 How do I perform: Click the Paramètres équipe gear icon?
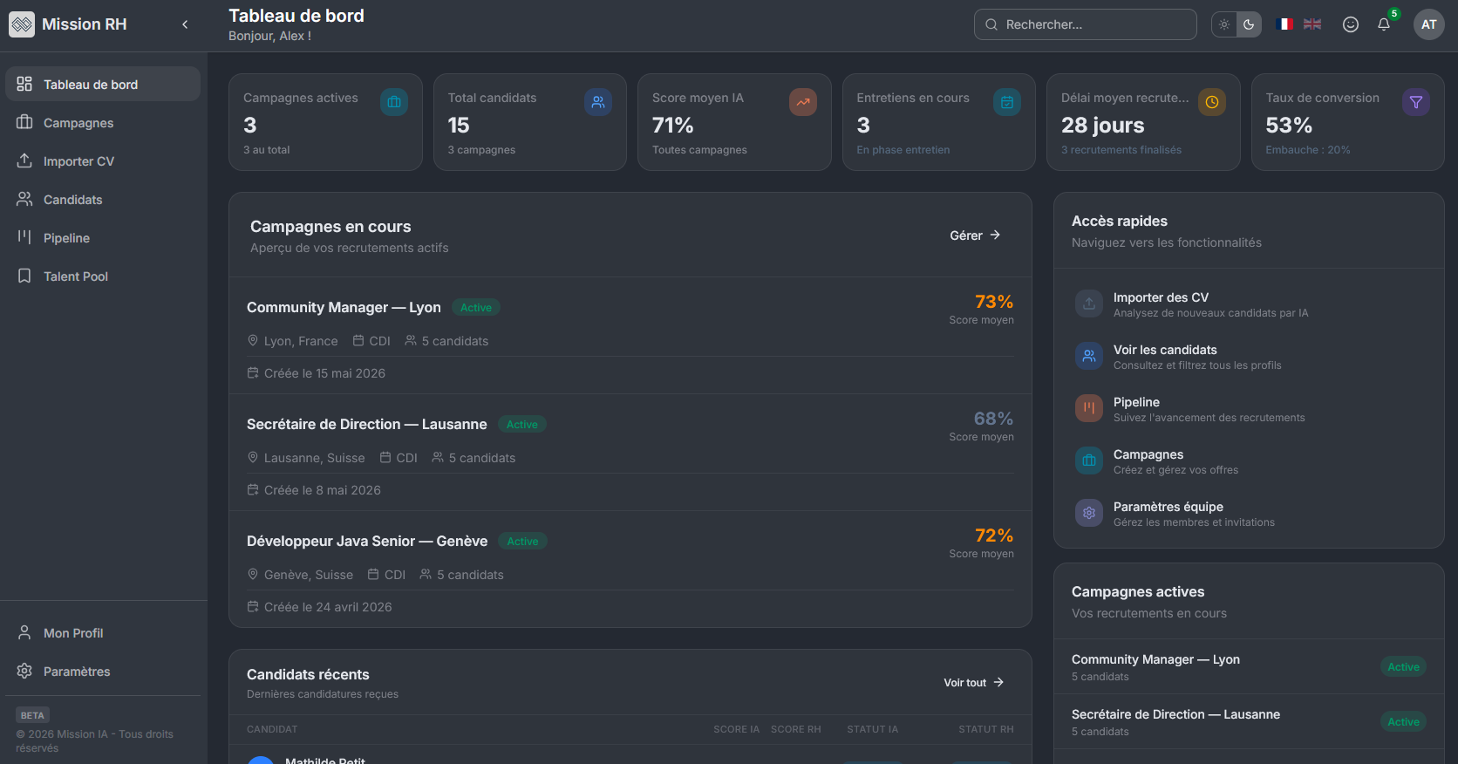point(1089,513)
